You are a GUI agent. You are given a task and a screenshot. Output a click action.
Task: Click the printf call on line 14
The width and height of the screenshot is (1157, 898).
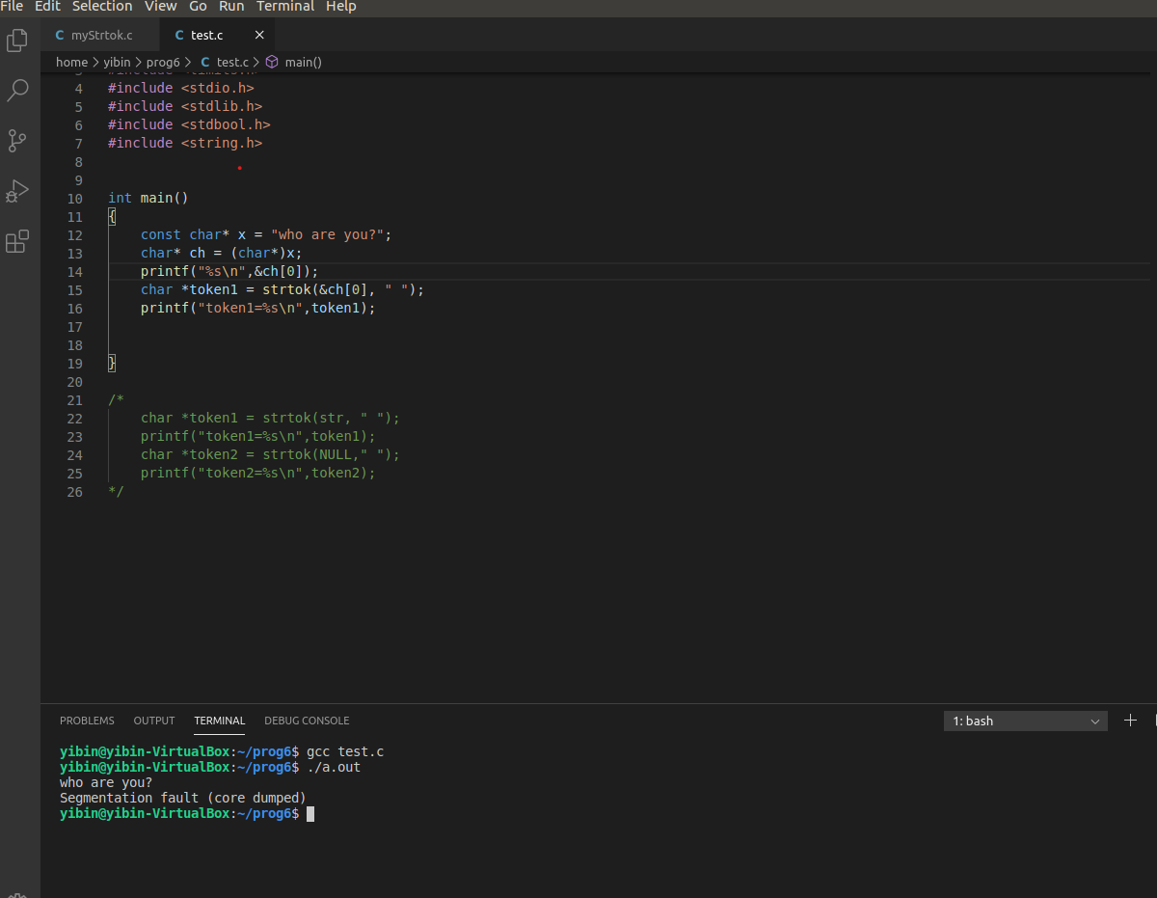(229, 271)
